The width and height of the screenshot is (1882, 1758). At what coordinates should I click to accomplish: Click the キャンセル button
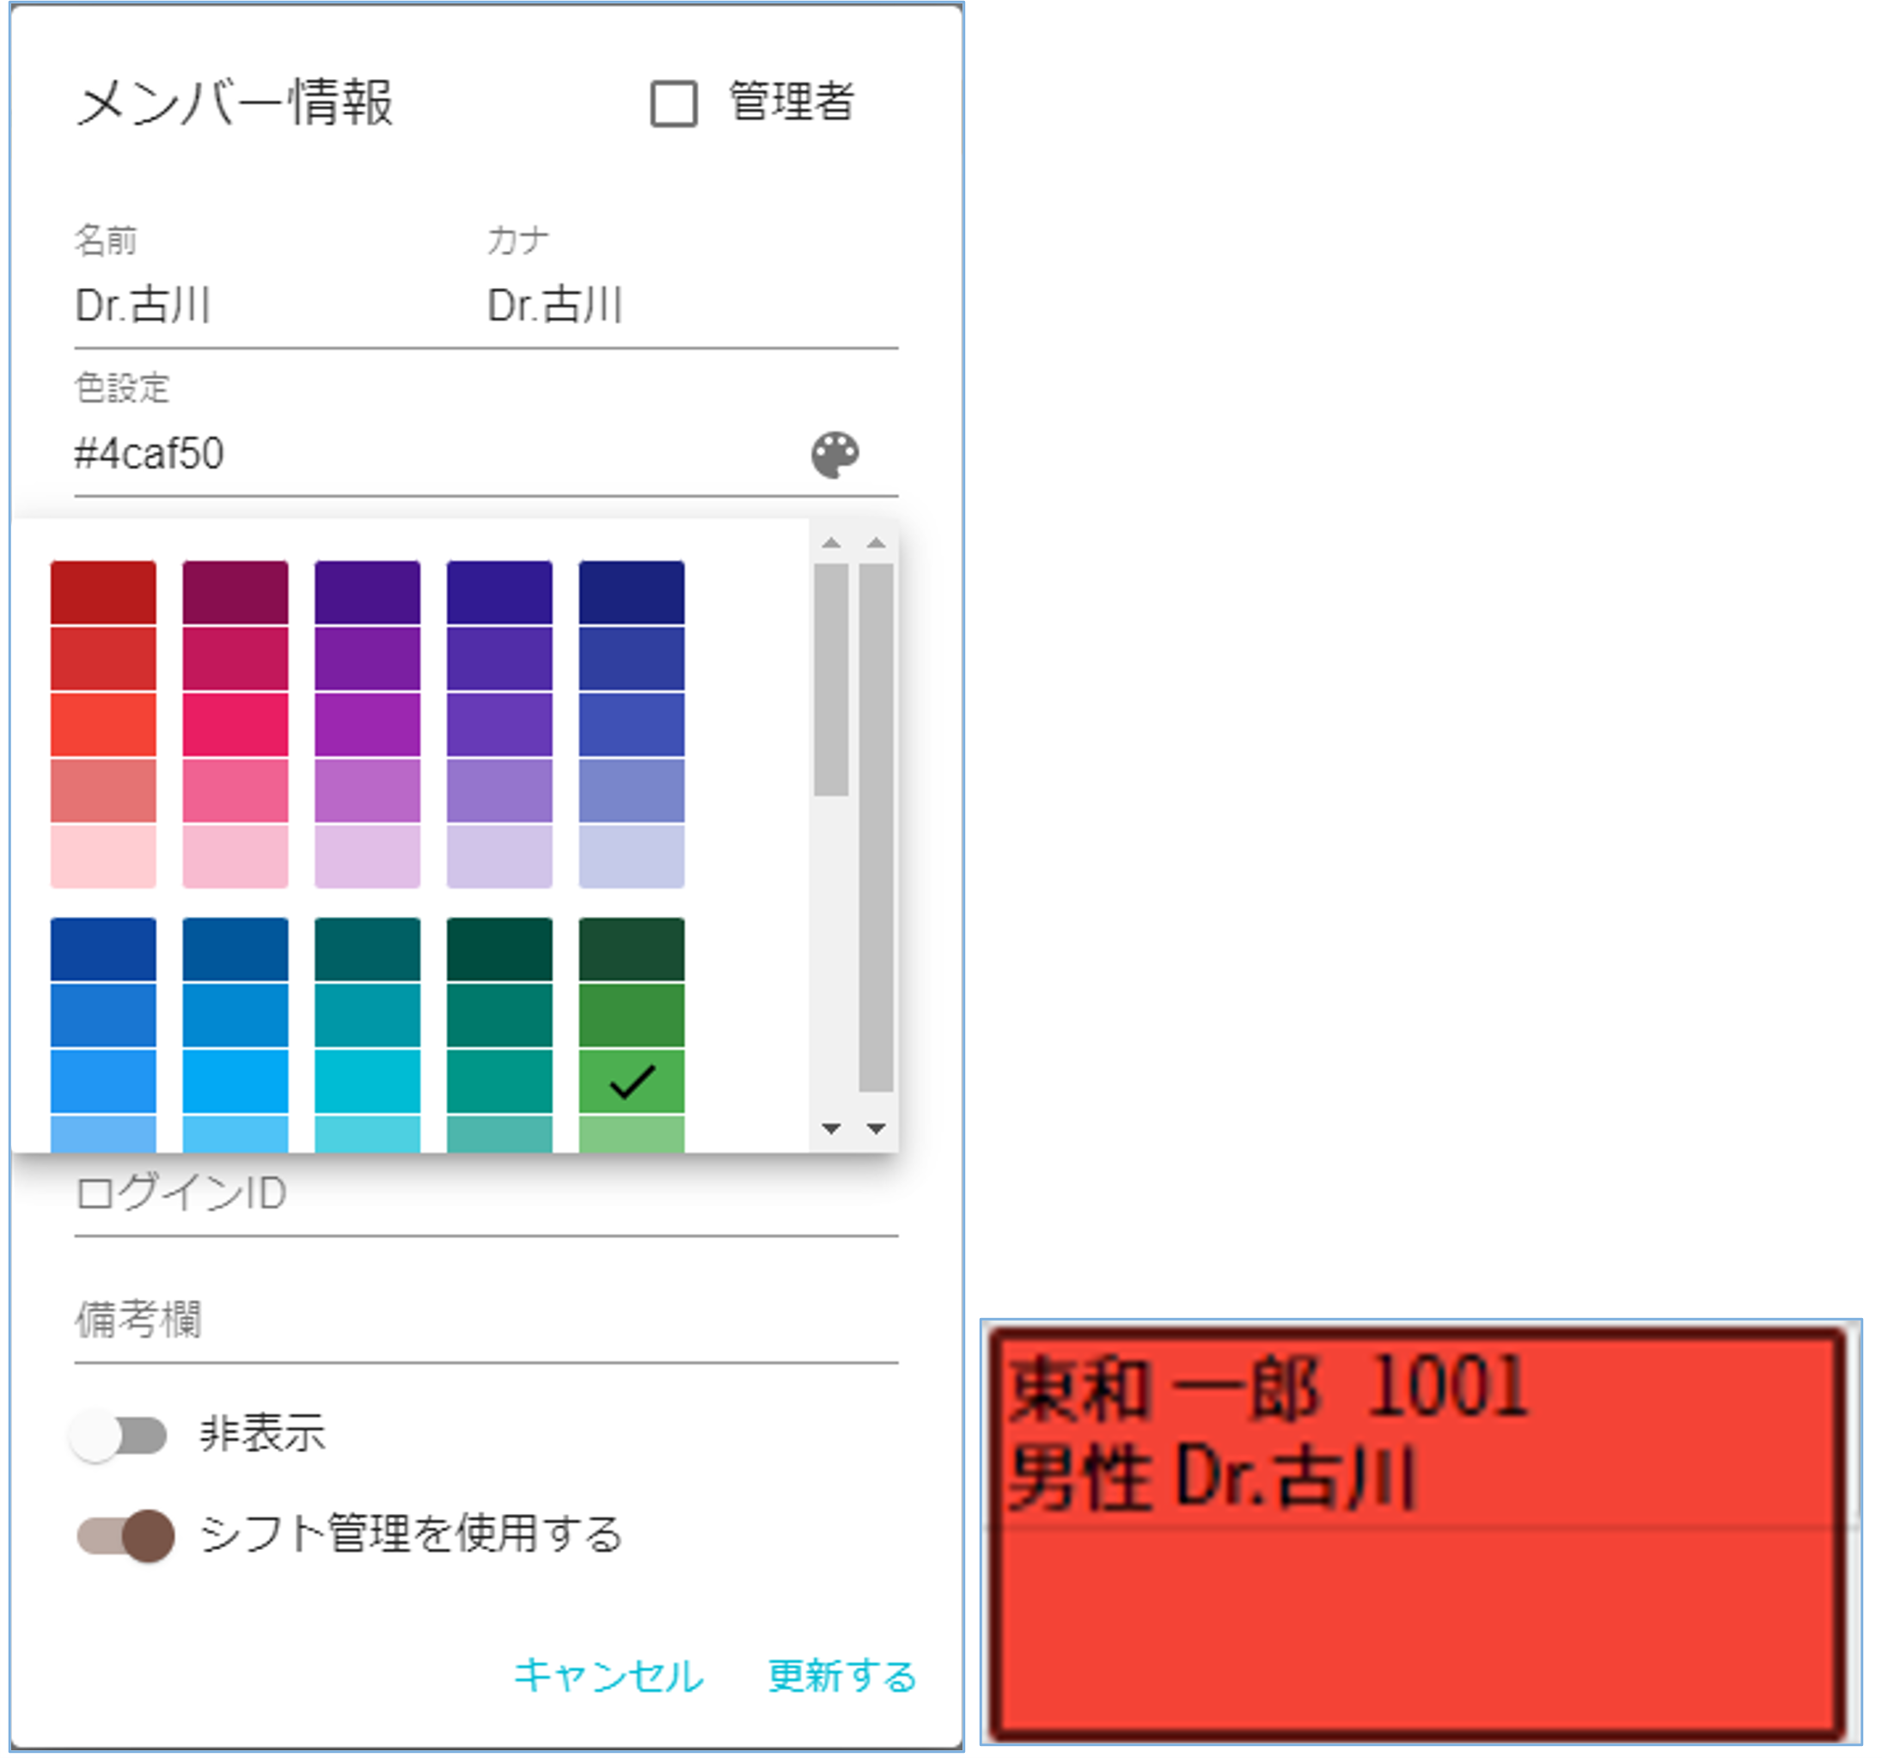(608, 1676)
